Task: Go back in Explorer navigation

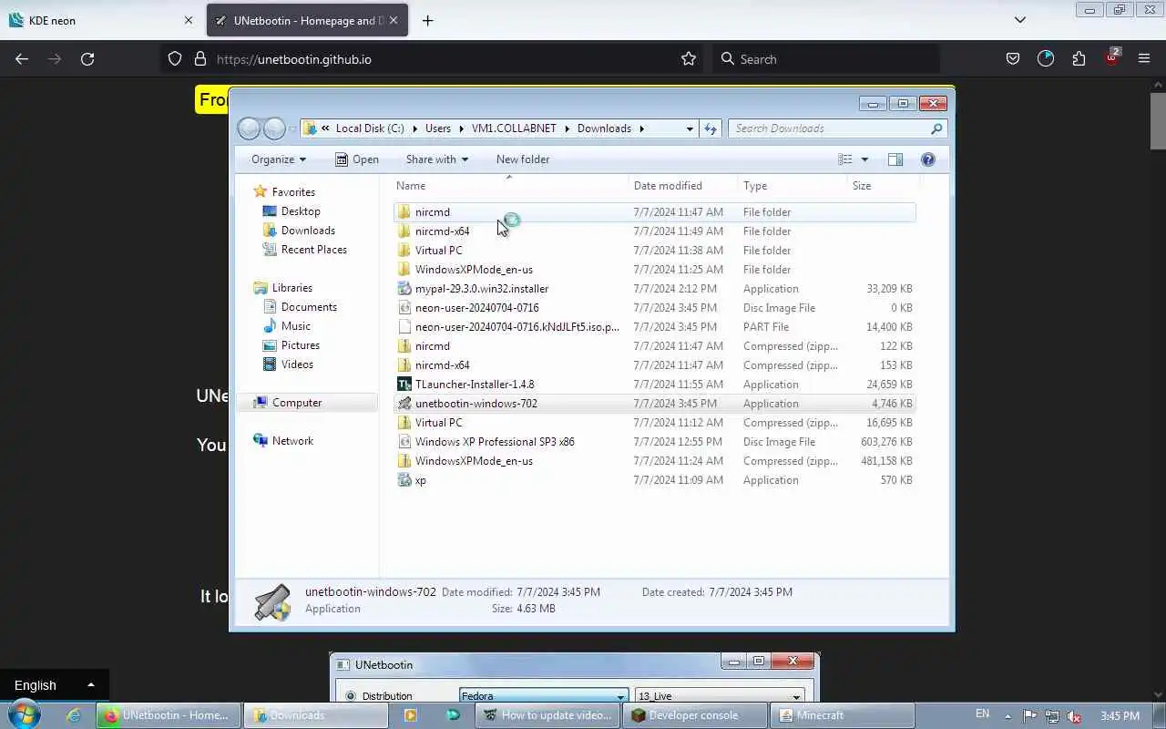Action: (249, 128)
